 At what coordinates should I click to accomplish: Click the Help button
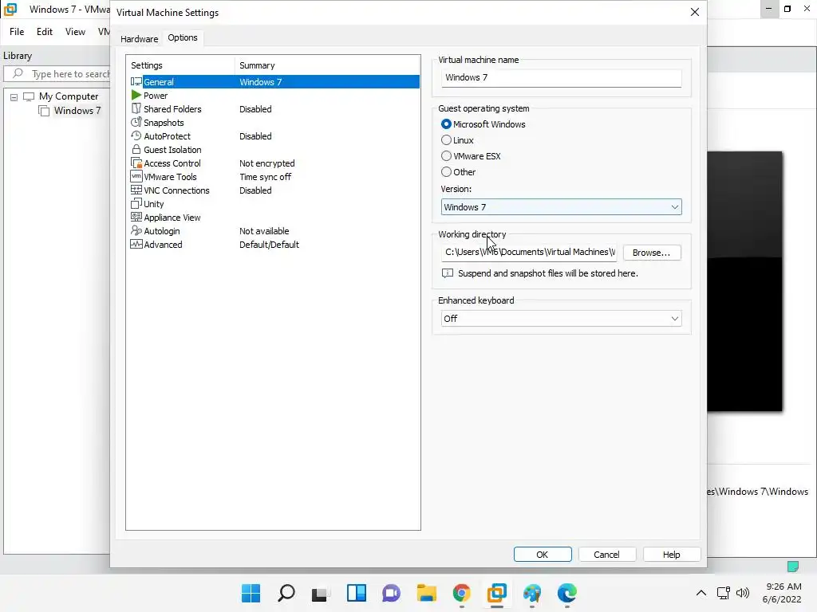pyautogui.click(x=672, y=555)
